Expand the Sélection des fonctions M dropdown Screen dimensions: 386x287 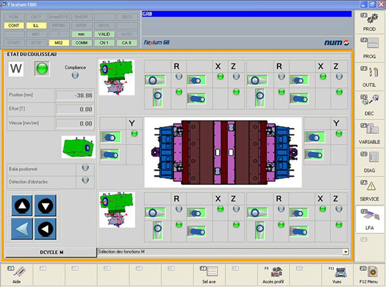(345, 252)
